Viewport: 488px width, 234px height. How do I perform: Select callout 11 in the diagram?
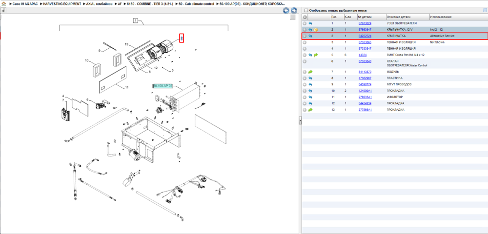(127, 87)
